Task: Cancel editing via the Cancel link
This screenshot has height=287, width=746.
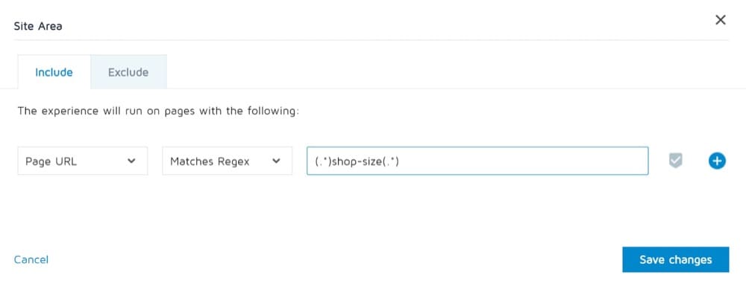Action: pos(31,259)
